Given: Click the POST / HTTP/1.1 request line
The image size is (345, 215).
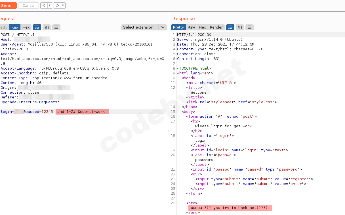Looking at the screenshot, I should (18, 35).
